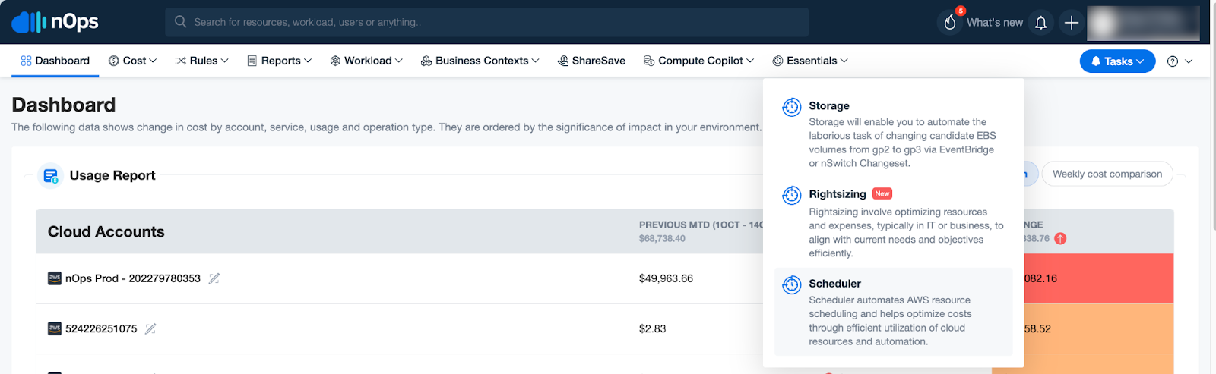The height and width of the screenshot is (374, 1216).
Task: Open the Tasks dropdown button
Action: [x=1117, y=61]
